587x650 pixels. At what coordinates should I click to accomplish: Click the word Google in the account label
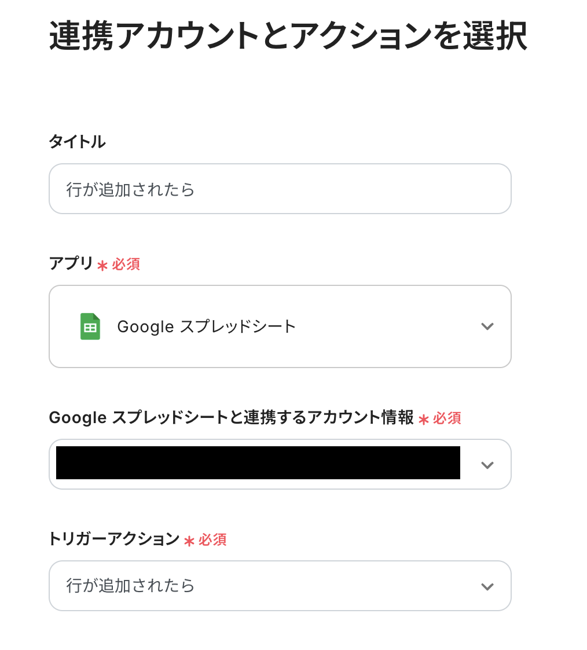pos(78,417)
